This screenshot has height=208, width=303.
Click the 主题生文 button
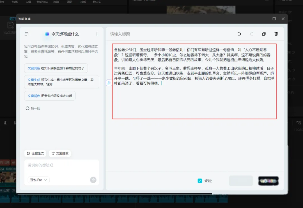point(35,154)
